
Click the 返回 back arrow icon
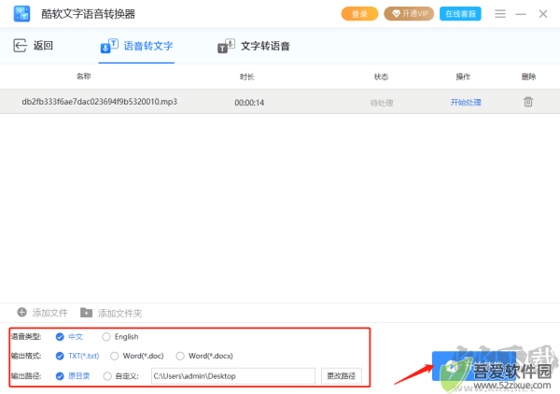20,46
